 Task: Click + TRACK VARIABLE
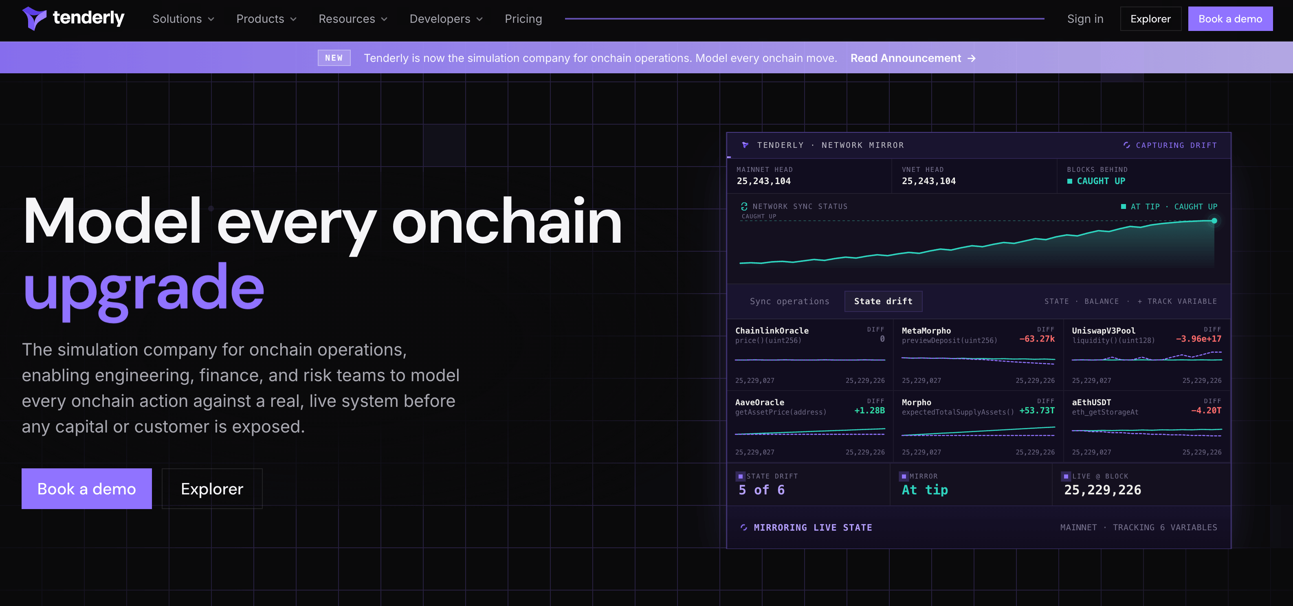point(1177,301)
